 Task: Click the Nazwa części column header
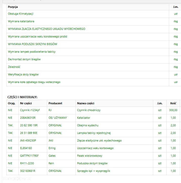pos(86,103)
